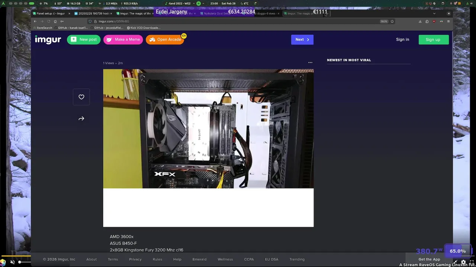Viewport: 476px width, 267px height.
Task: Click the browser Back arrow
Action: pyautogui.click(x=35, y=21)
